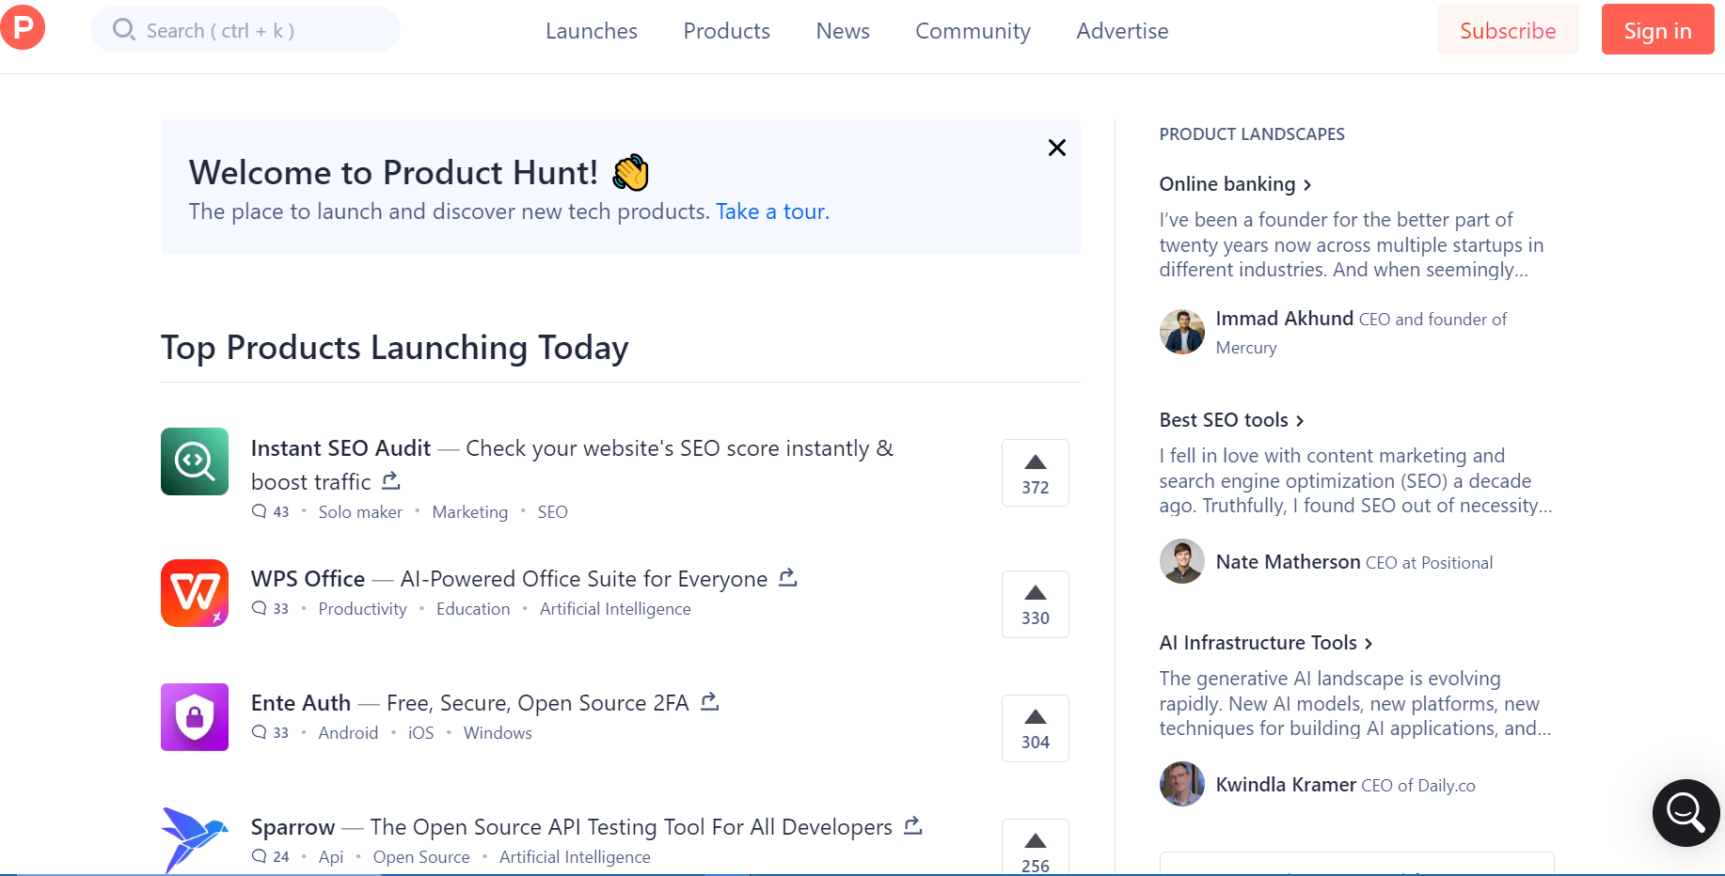1725x876 pixels.
Task: Click Immad Akhund's avatar
Action: coord(1182,332)
